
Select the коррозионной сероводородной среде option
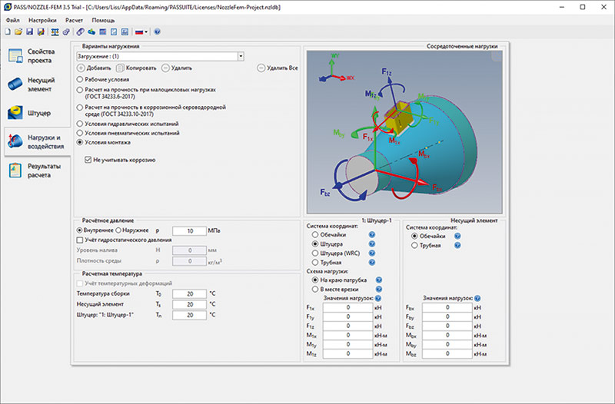pyautogui.click(x=80, y=107)
